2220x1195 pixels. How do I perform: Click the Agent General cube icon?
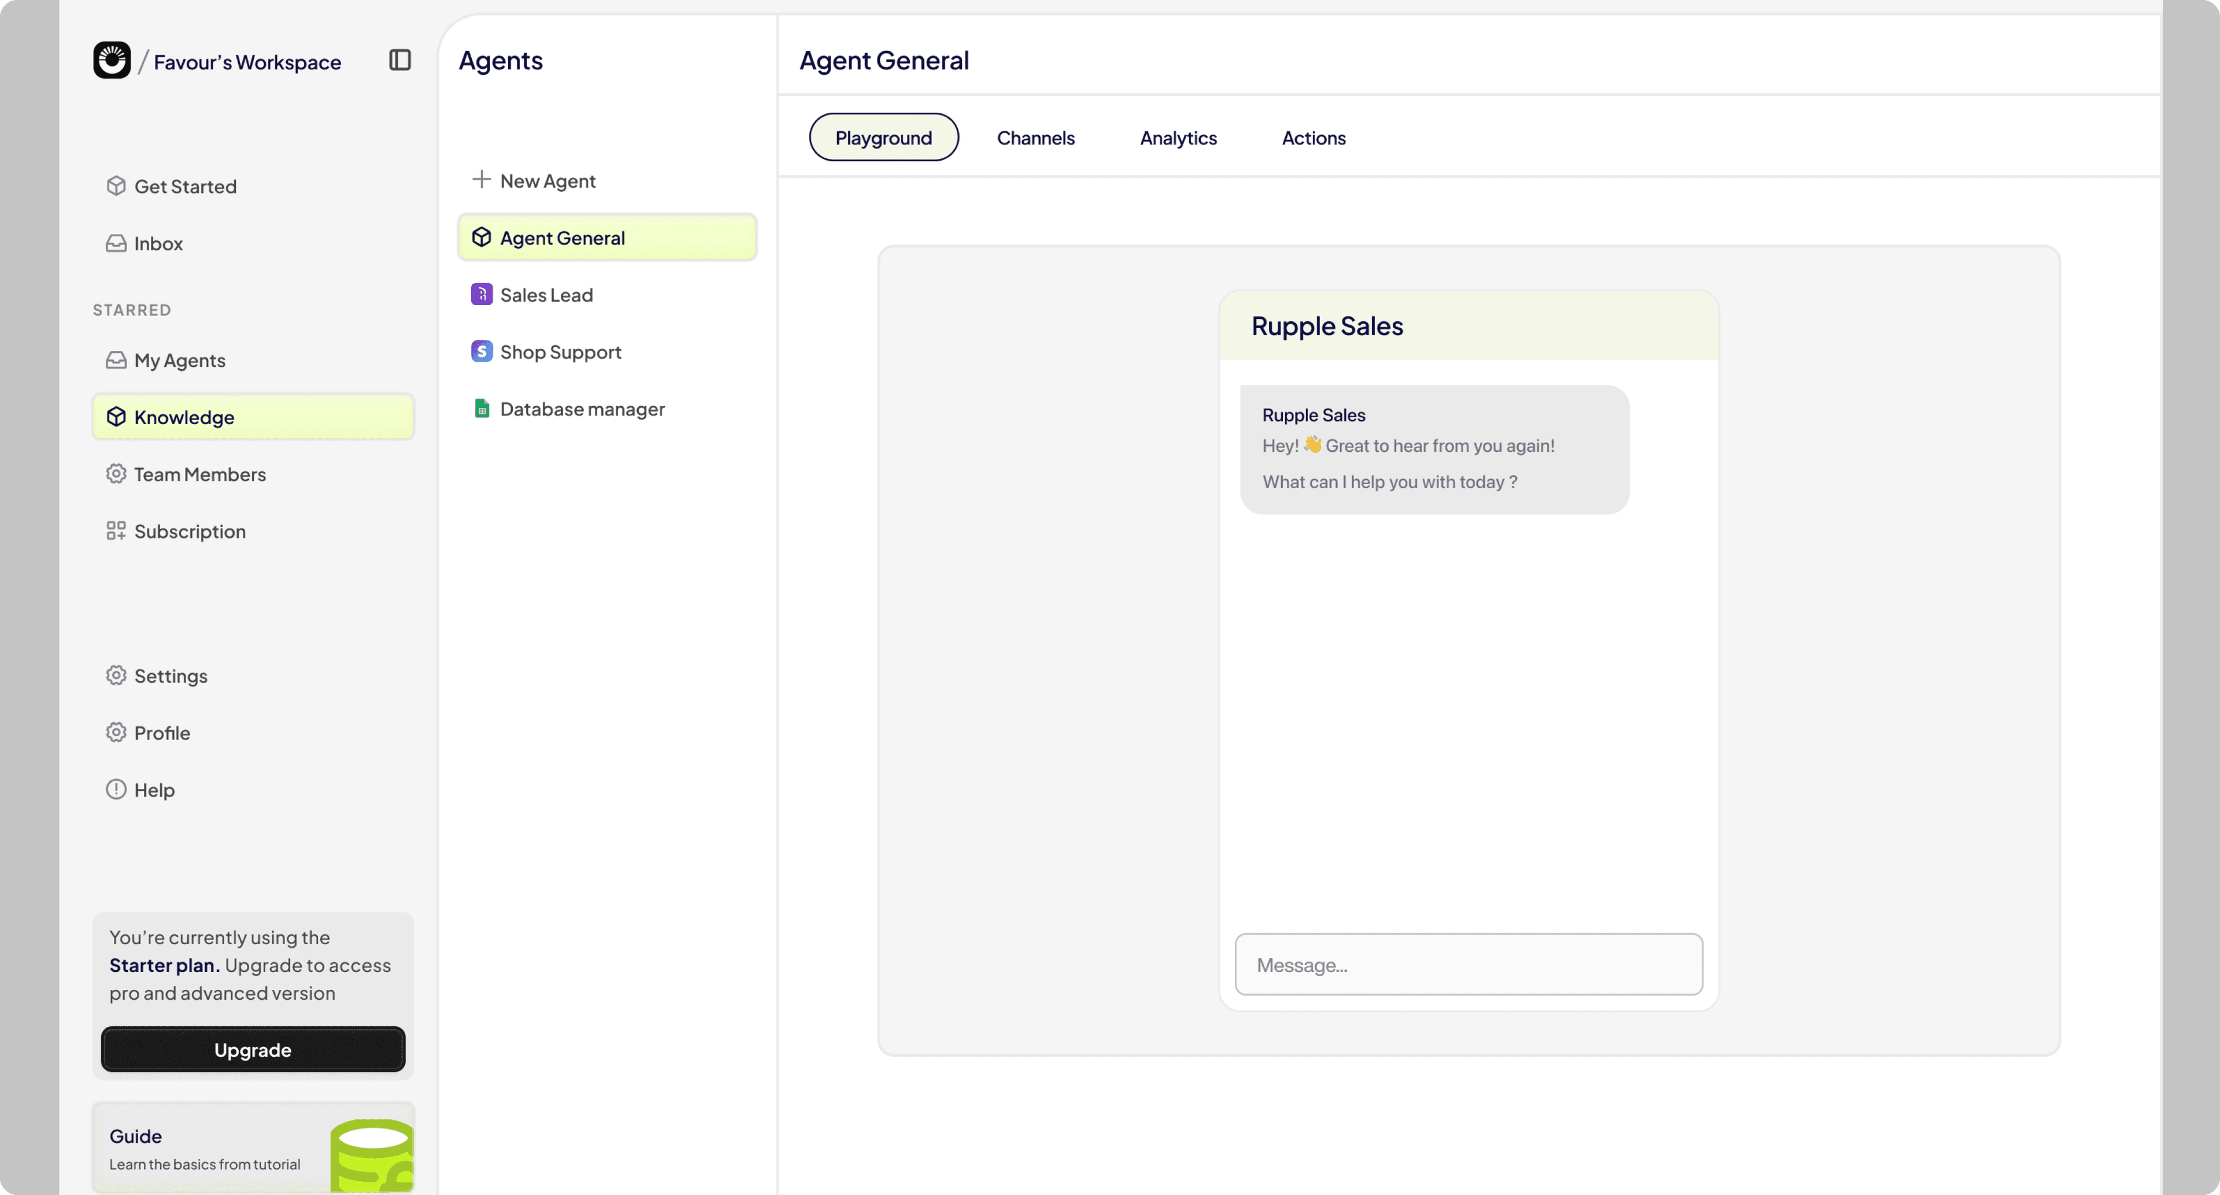pyautogui.click(x=482, y=237)
